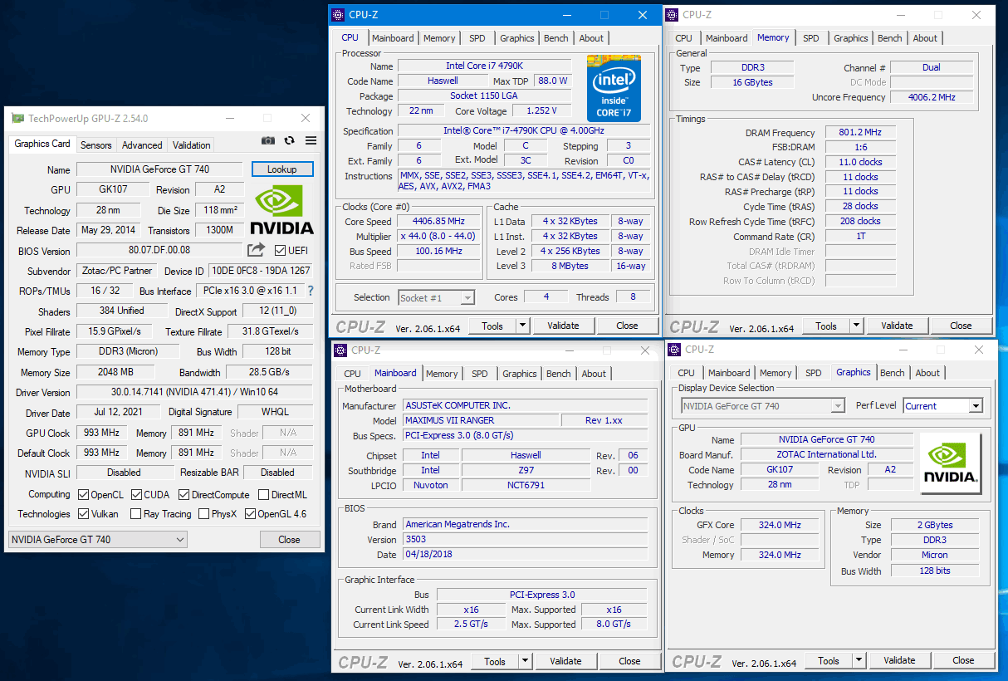Click the title bar icon of CPU-Z Mainboard window
The height and width of the screenshot is (681, 1008).
(x=340, y=350)
